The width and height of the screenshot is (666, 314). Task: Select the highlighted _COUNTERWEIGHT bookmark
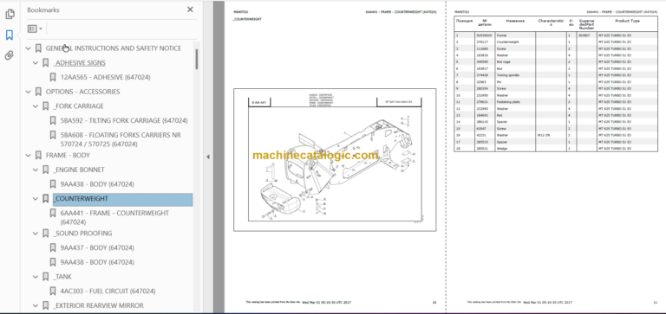[x=123, y=199]
